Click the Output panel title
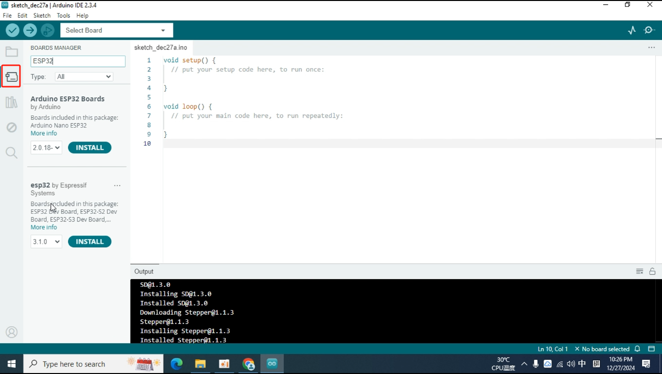The width and height of the screenshot is (662, 374). (x=144, y=271)
